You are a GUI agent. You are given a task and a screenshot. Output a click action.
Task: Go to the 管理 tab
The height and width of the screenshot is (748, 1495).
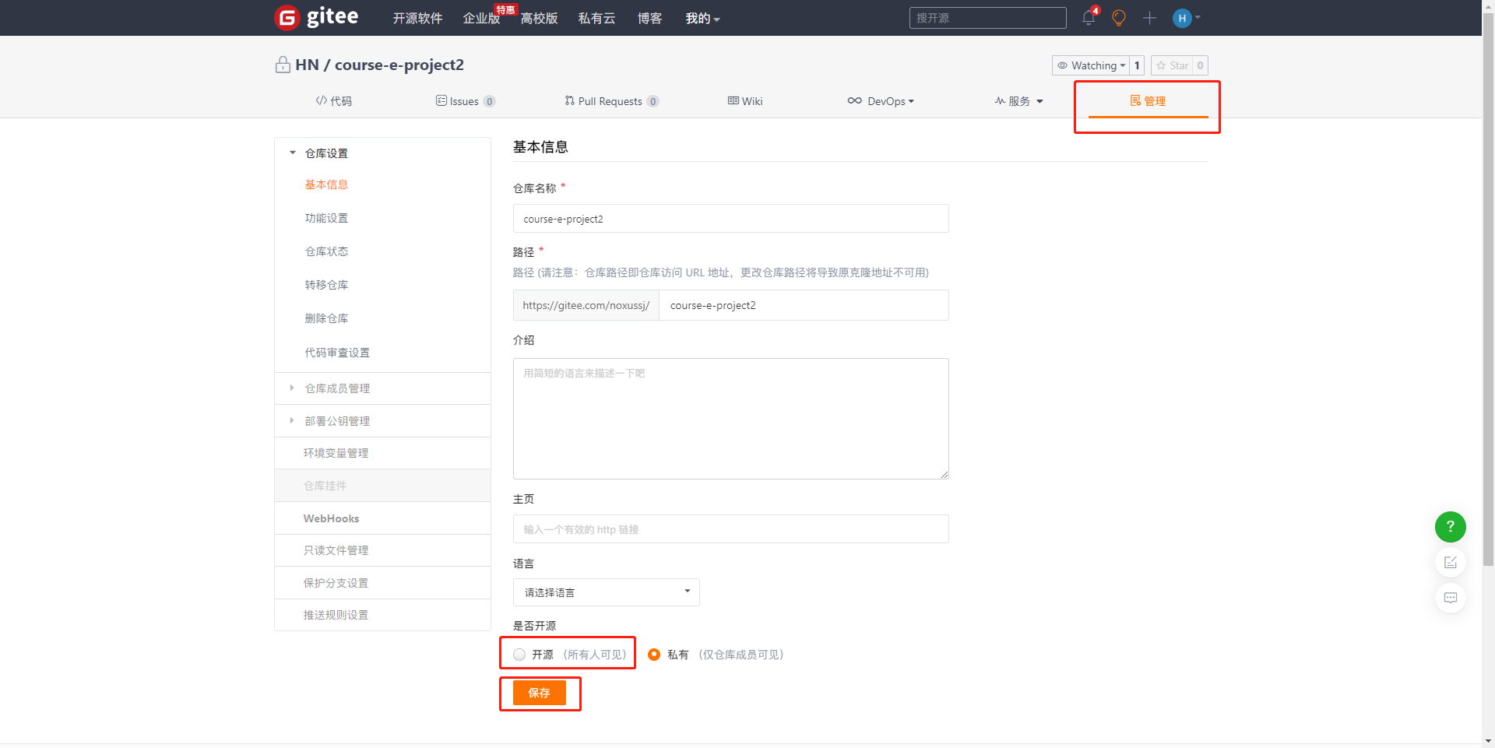[1148, 101]
